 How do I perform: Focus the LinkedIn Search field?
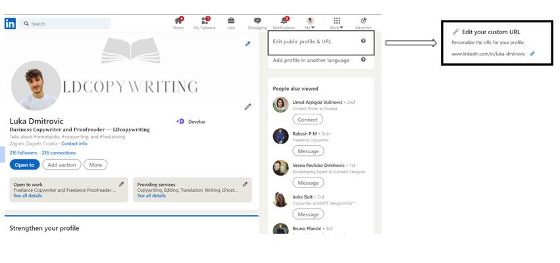click(64, 24)
